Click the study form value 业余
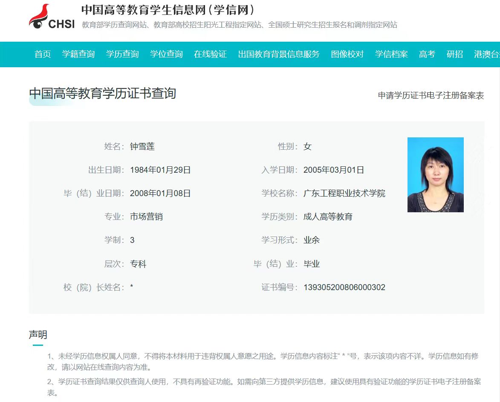Viewport: 500px width, 402px height. pyautogui.click(x=312, y=240)
